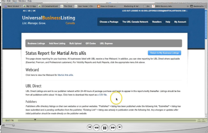Image resolution: width=208 pixels, height=133 pixels.
Task: Switch to the AU site region
Action: click(x=24, y=11)
